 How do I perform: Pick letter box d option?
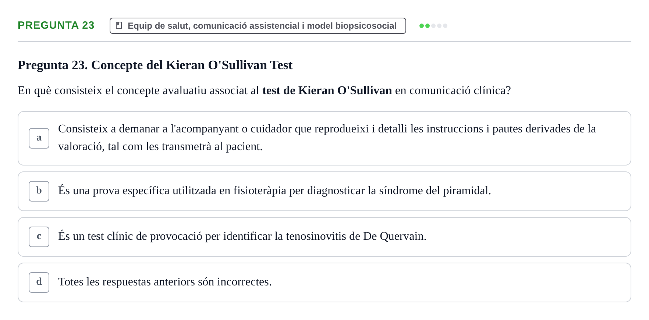click(39, 282)
